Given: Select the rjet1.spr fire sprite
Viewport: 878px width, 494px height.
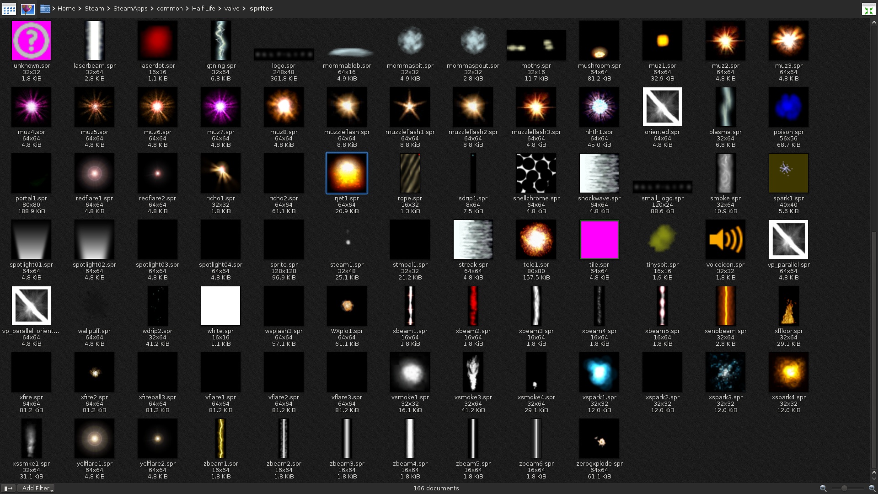Looking at the screenshot, I should tap(347, 173).
